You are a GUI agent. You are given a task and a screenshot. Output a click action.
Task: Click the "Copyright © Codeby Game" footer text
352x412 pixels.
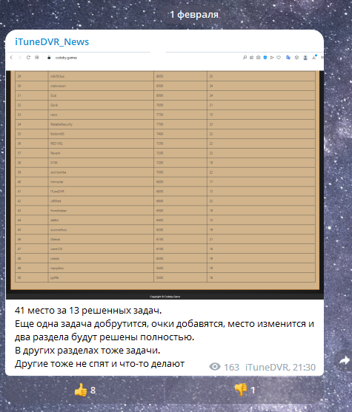pyautogui.click(x=165, y=297)
